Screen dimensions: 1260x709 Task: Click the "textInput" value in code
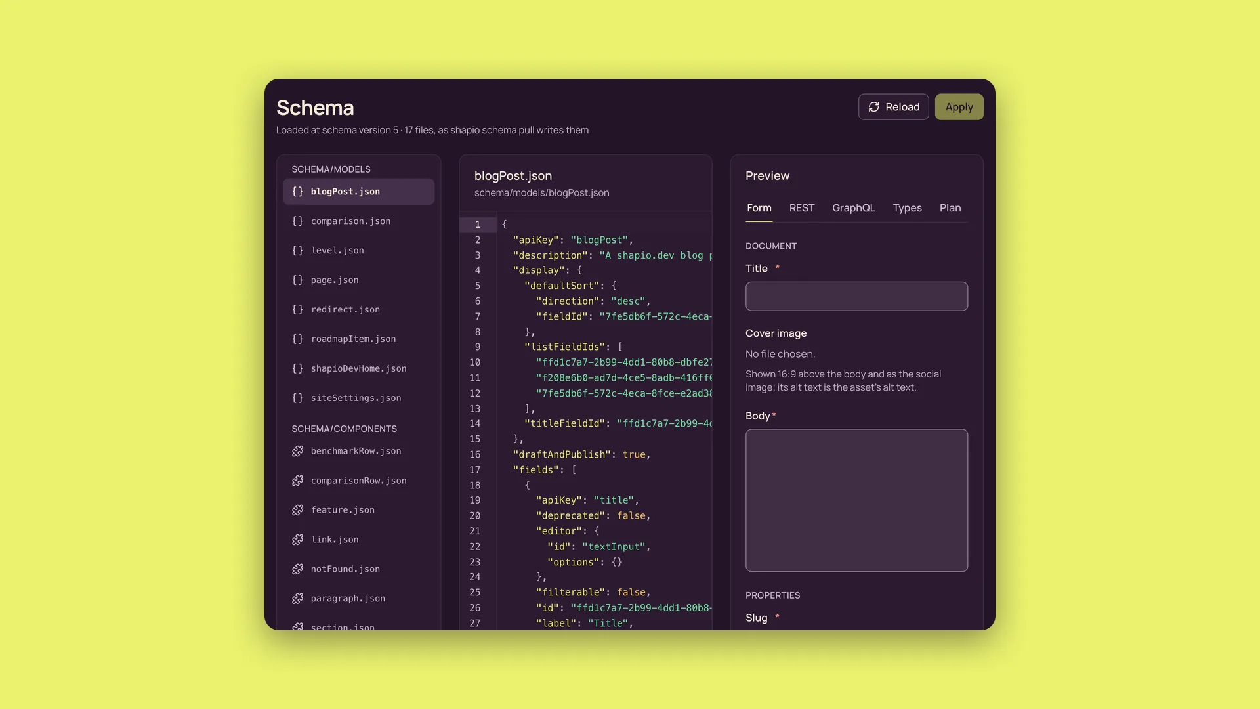(614, 547)
